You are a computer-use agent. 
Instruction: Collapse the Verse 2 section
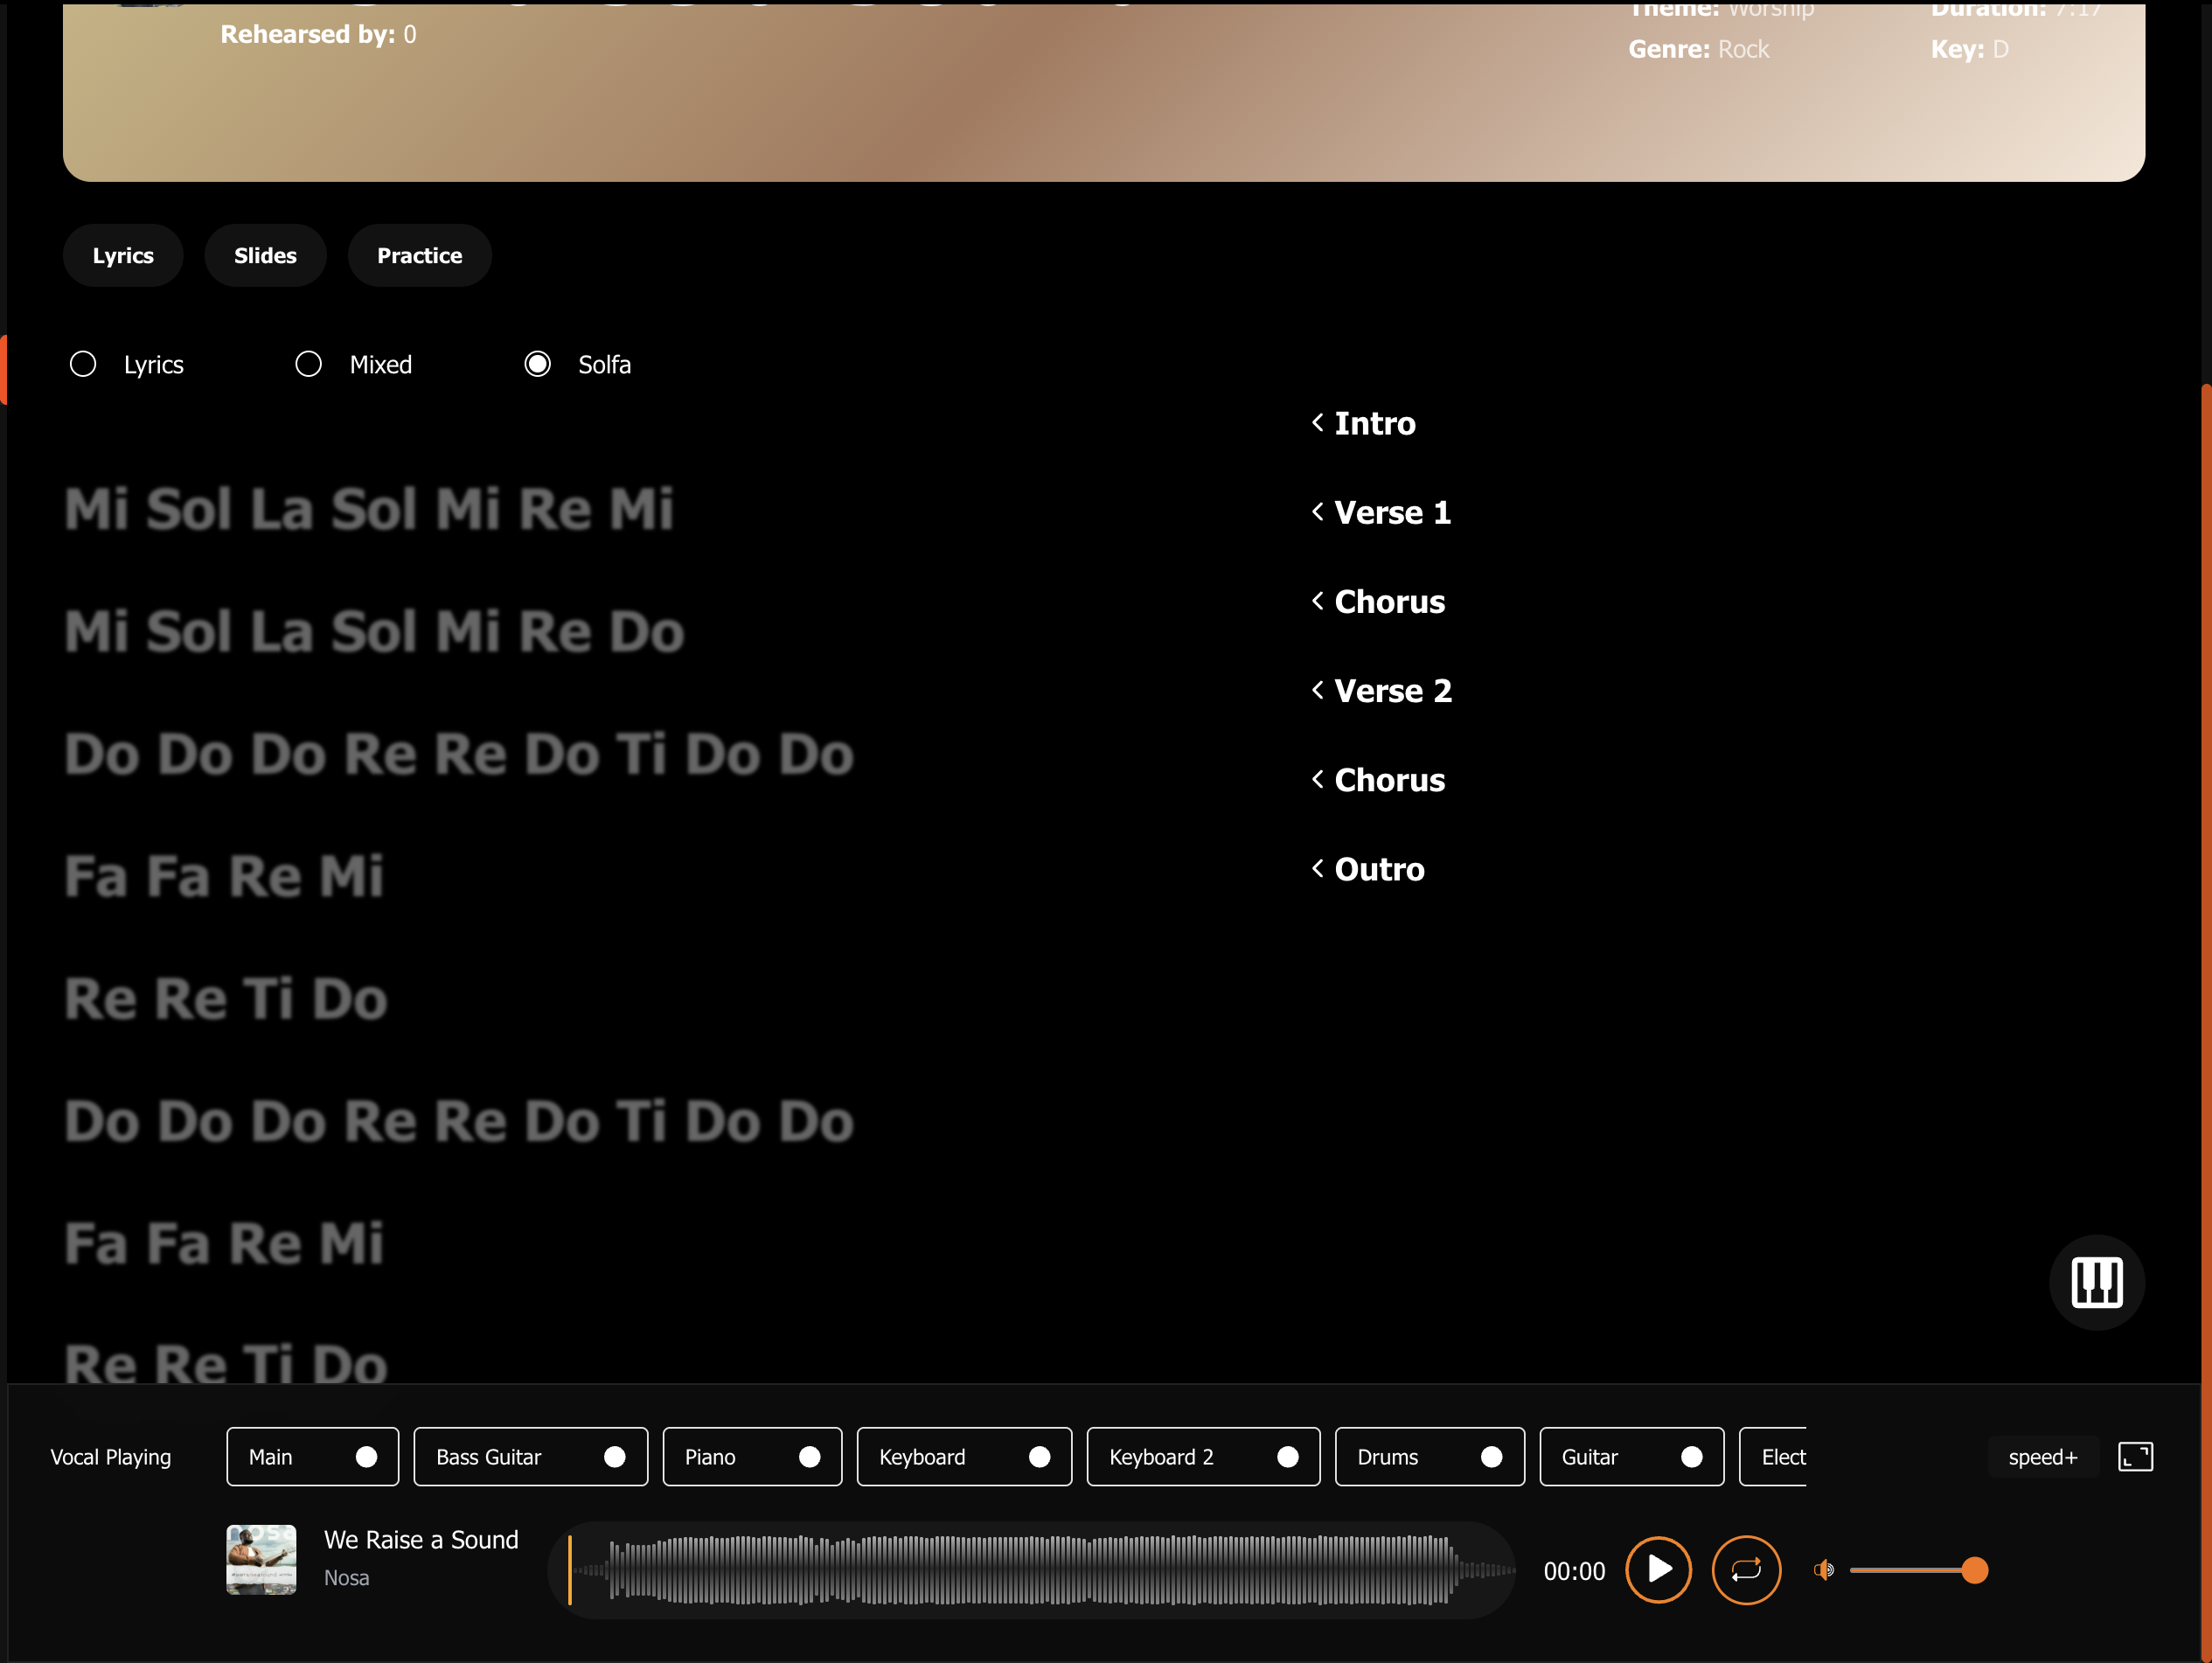[1317, 690]
